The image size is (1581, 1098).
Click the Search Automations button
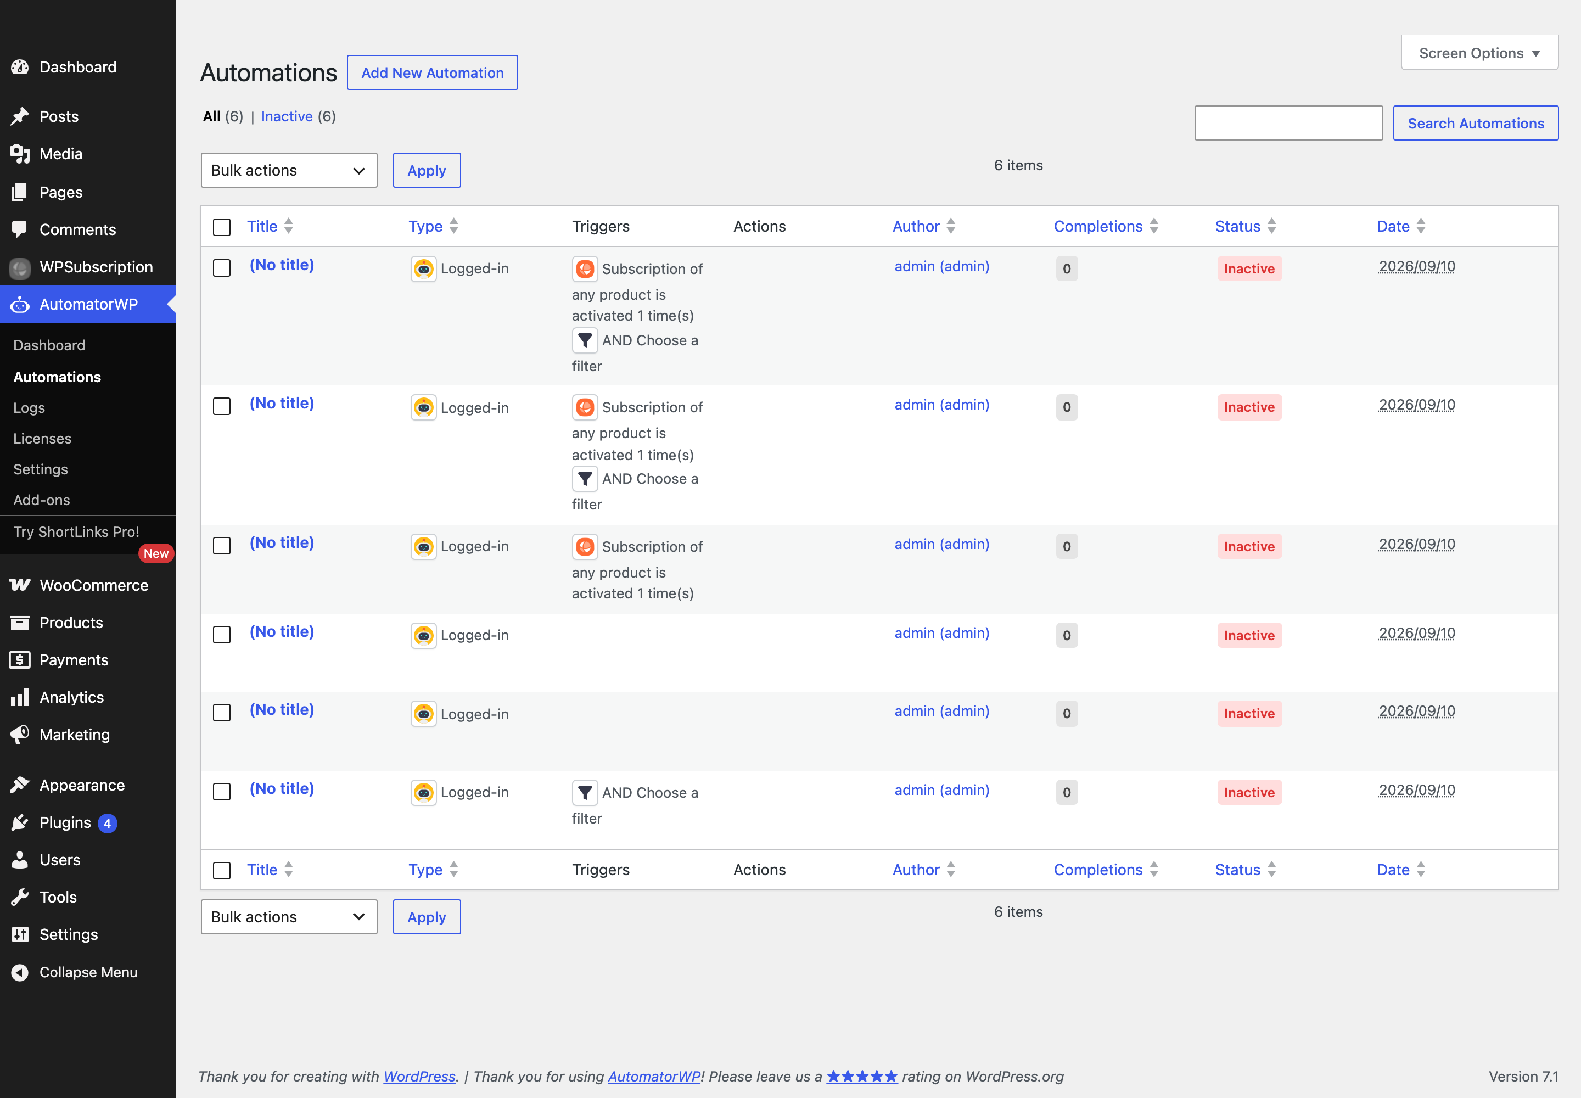pyautogui.click(x=1475, y=123)
